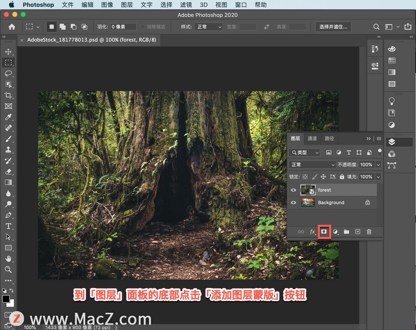
Task: Enable the lock position toggle
Action: coord(323,177)
